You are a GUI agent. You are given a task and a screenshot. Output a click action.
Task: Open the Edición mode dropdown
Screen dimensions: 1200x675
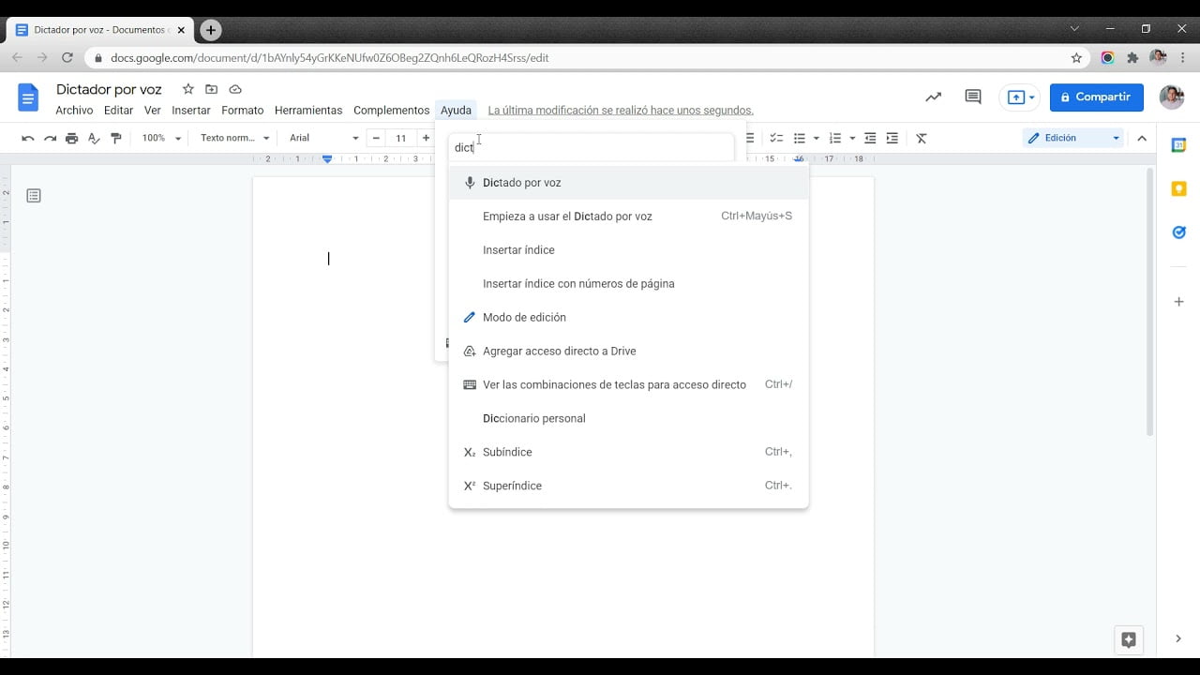1073,138
